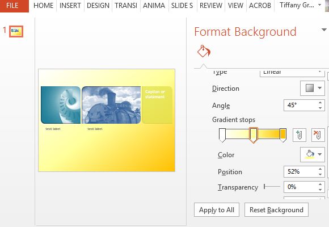The width and height of the screenshot is (329, 227).
Task: Switch to the REVIEW ribbon tab
Action: point(211,6)
